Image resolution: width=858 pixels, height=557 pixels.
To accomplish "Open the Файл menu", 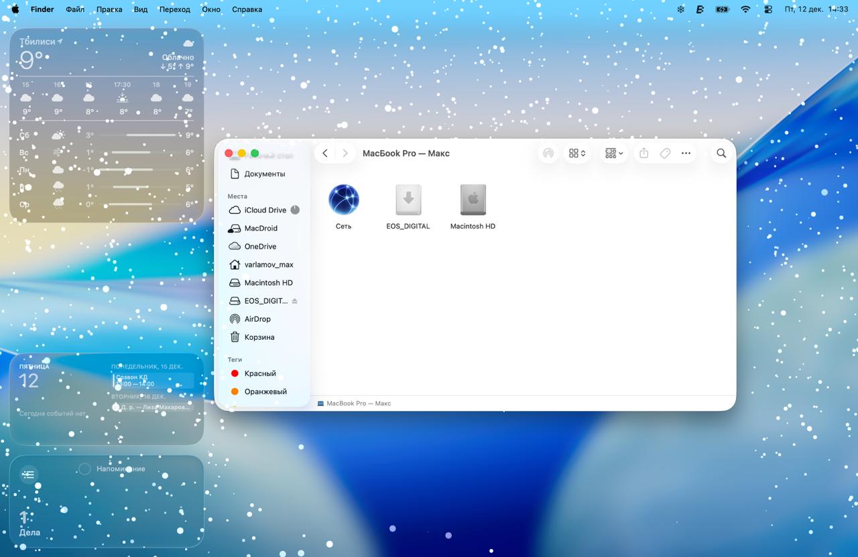I will (75, 9).
